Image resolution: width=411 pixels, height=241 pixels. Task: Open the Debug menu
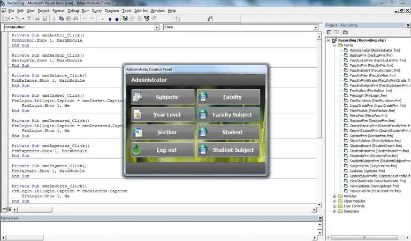(73, 11)
